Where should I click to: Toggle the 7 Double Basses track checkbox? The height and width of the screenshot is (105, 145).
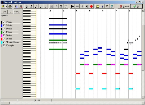pos(4,42)
